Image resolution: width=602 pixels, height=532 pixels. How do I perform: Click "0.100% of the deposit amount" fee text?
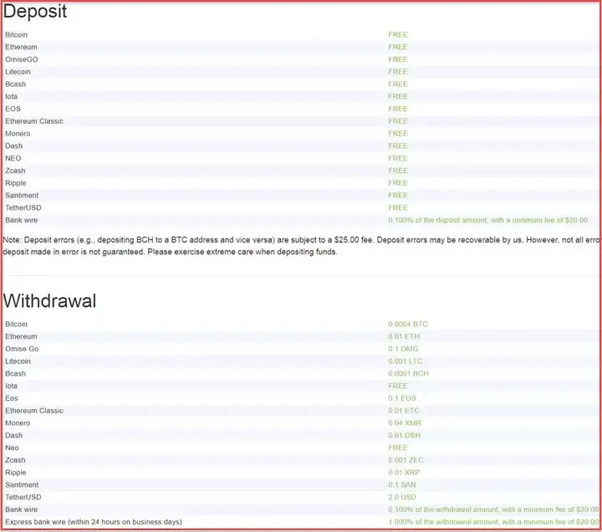(487, 220)
